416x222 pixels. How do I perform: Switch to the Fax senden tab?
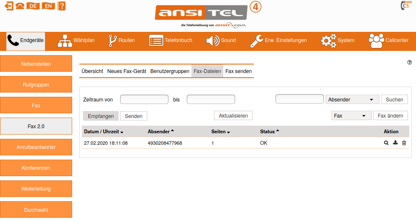pos(238,71)
